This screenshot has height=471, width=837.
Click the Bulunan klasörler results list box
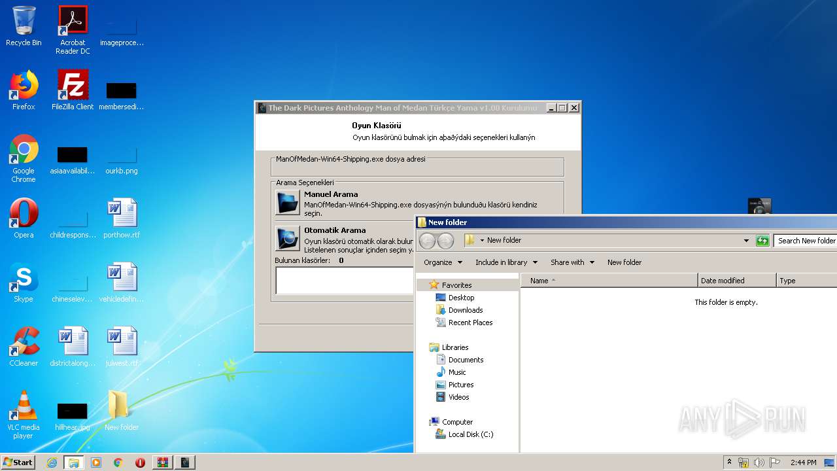[x=345, y=281]
